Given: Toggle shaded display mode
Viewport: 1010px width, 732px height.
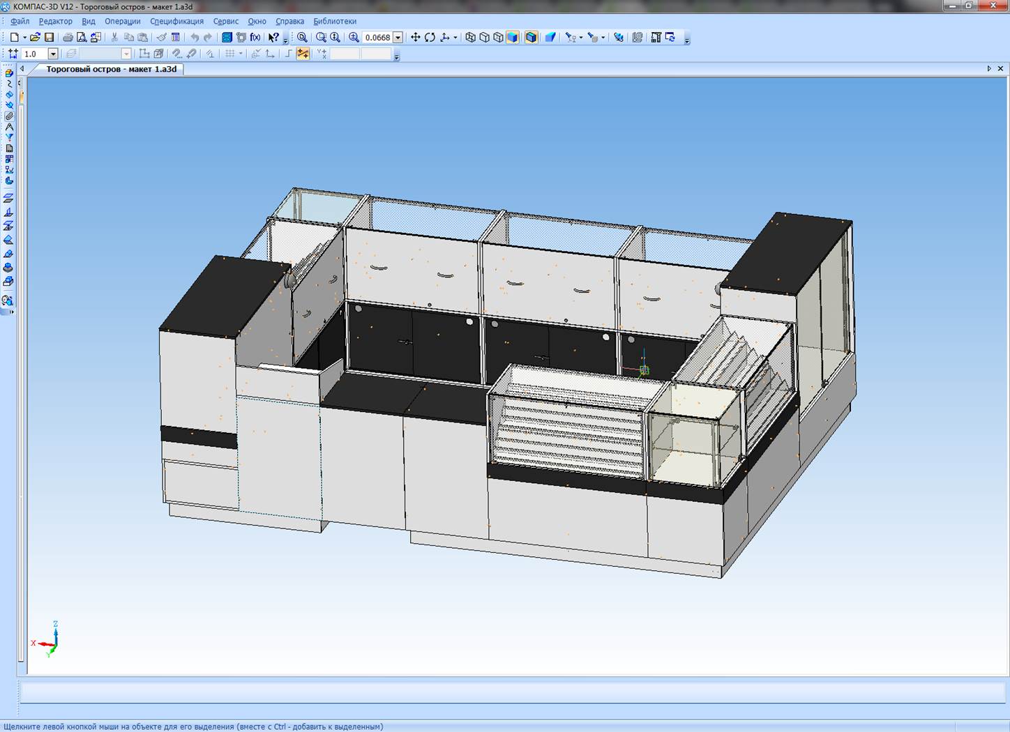Looking at the screenshot, I should click(513, 38).
